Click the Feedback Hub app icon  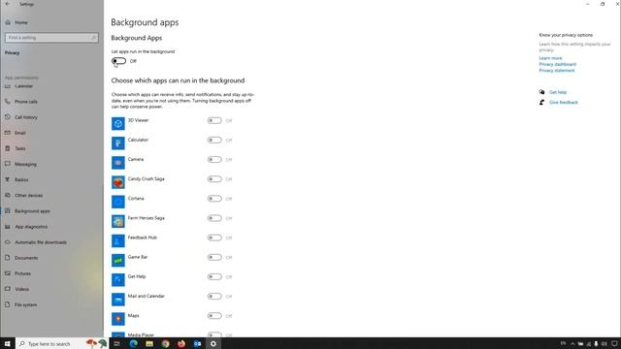(118, 240)
